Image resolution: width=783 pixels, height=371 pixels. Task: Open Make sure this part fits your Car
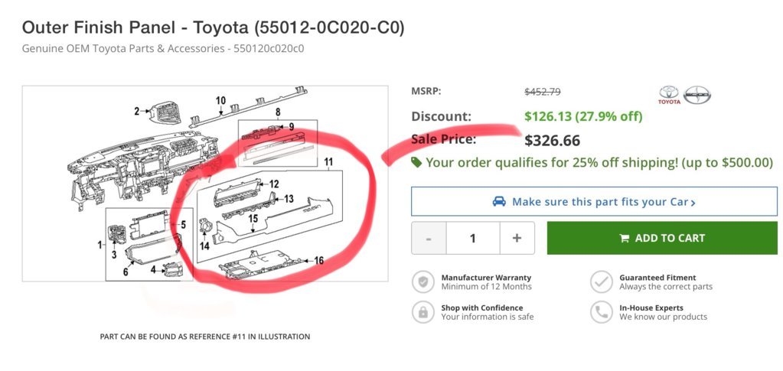(594, 202)
